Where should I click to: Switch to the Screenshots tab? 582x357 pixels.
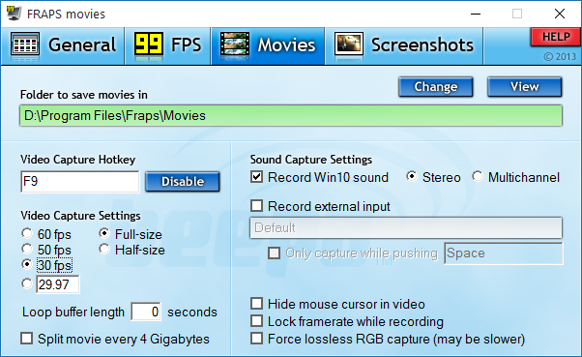(x=404, y=45)
